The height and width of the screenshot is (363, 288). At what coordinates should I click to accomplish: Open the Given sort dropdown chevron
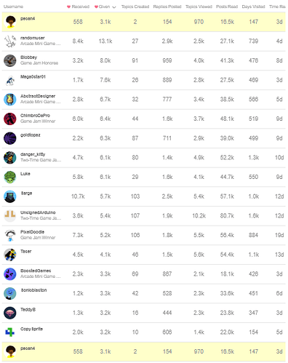coord(114,7)
